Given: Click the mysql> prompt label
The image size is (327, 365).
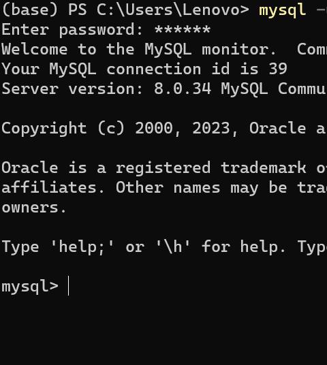Looking at the screenshot, I should tap(30, 287).
